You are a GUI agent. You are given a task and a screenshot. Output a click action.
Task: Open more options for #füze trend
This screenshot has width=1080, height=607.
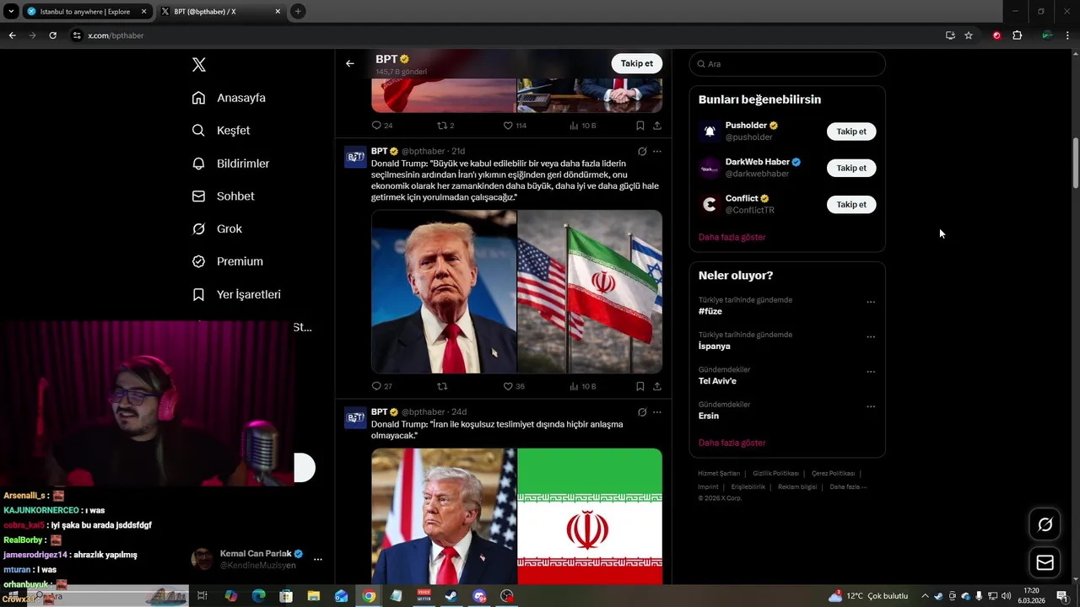(x=871, y=302)
